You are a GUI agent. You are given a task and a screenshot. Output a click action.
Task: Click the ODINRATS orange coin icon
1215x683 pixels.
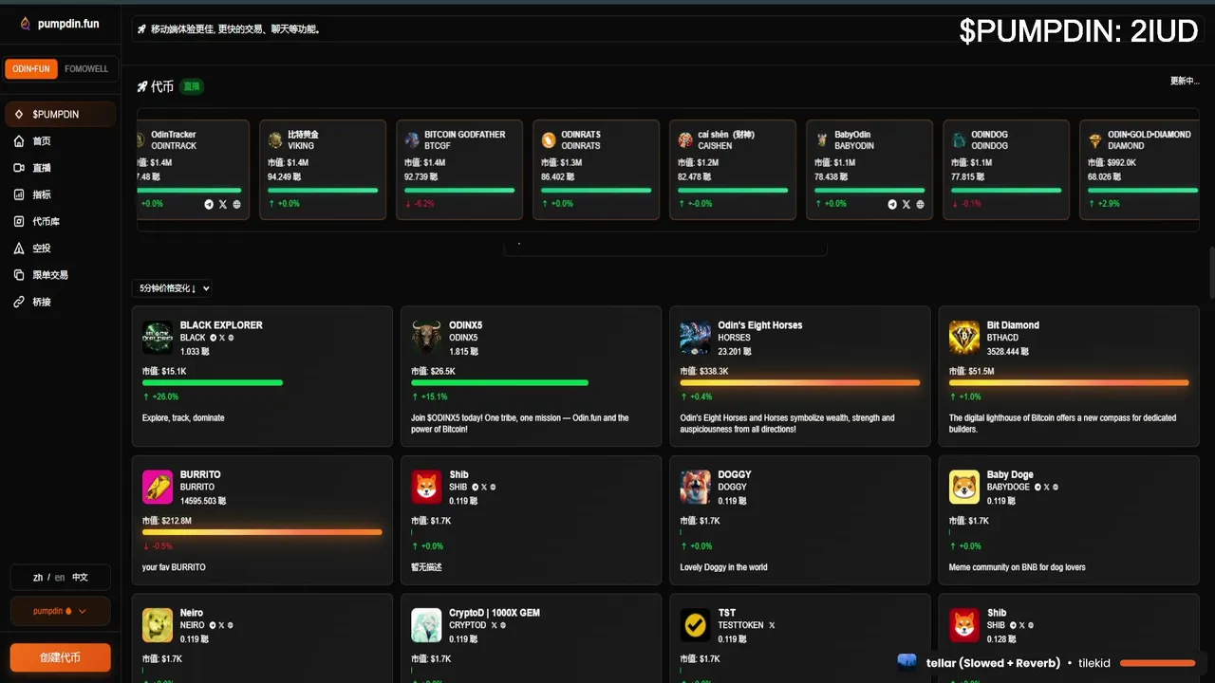(x=549, y=139)
